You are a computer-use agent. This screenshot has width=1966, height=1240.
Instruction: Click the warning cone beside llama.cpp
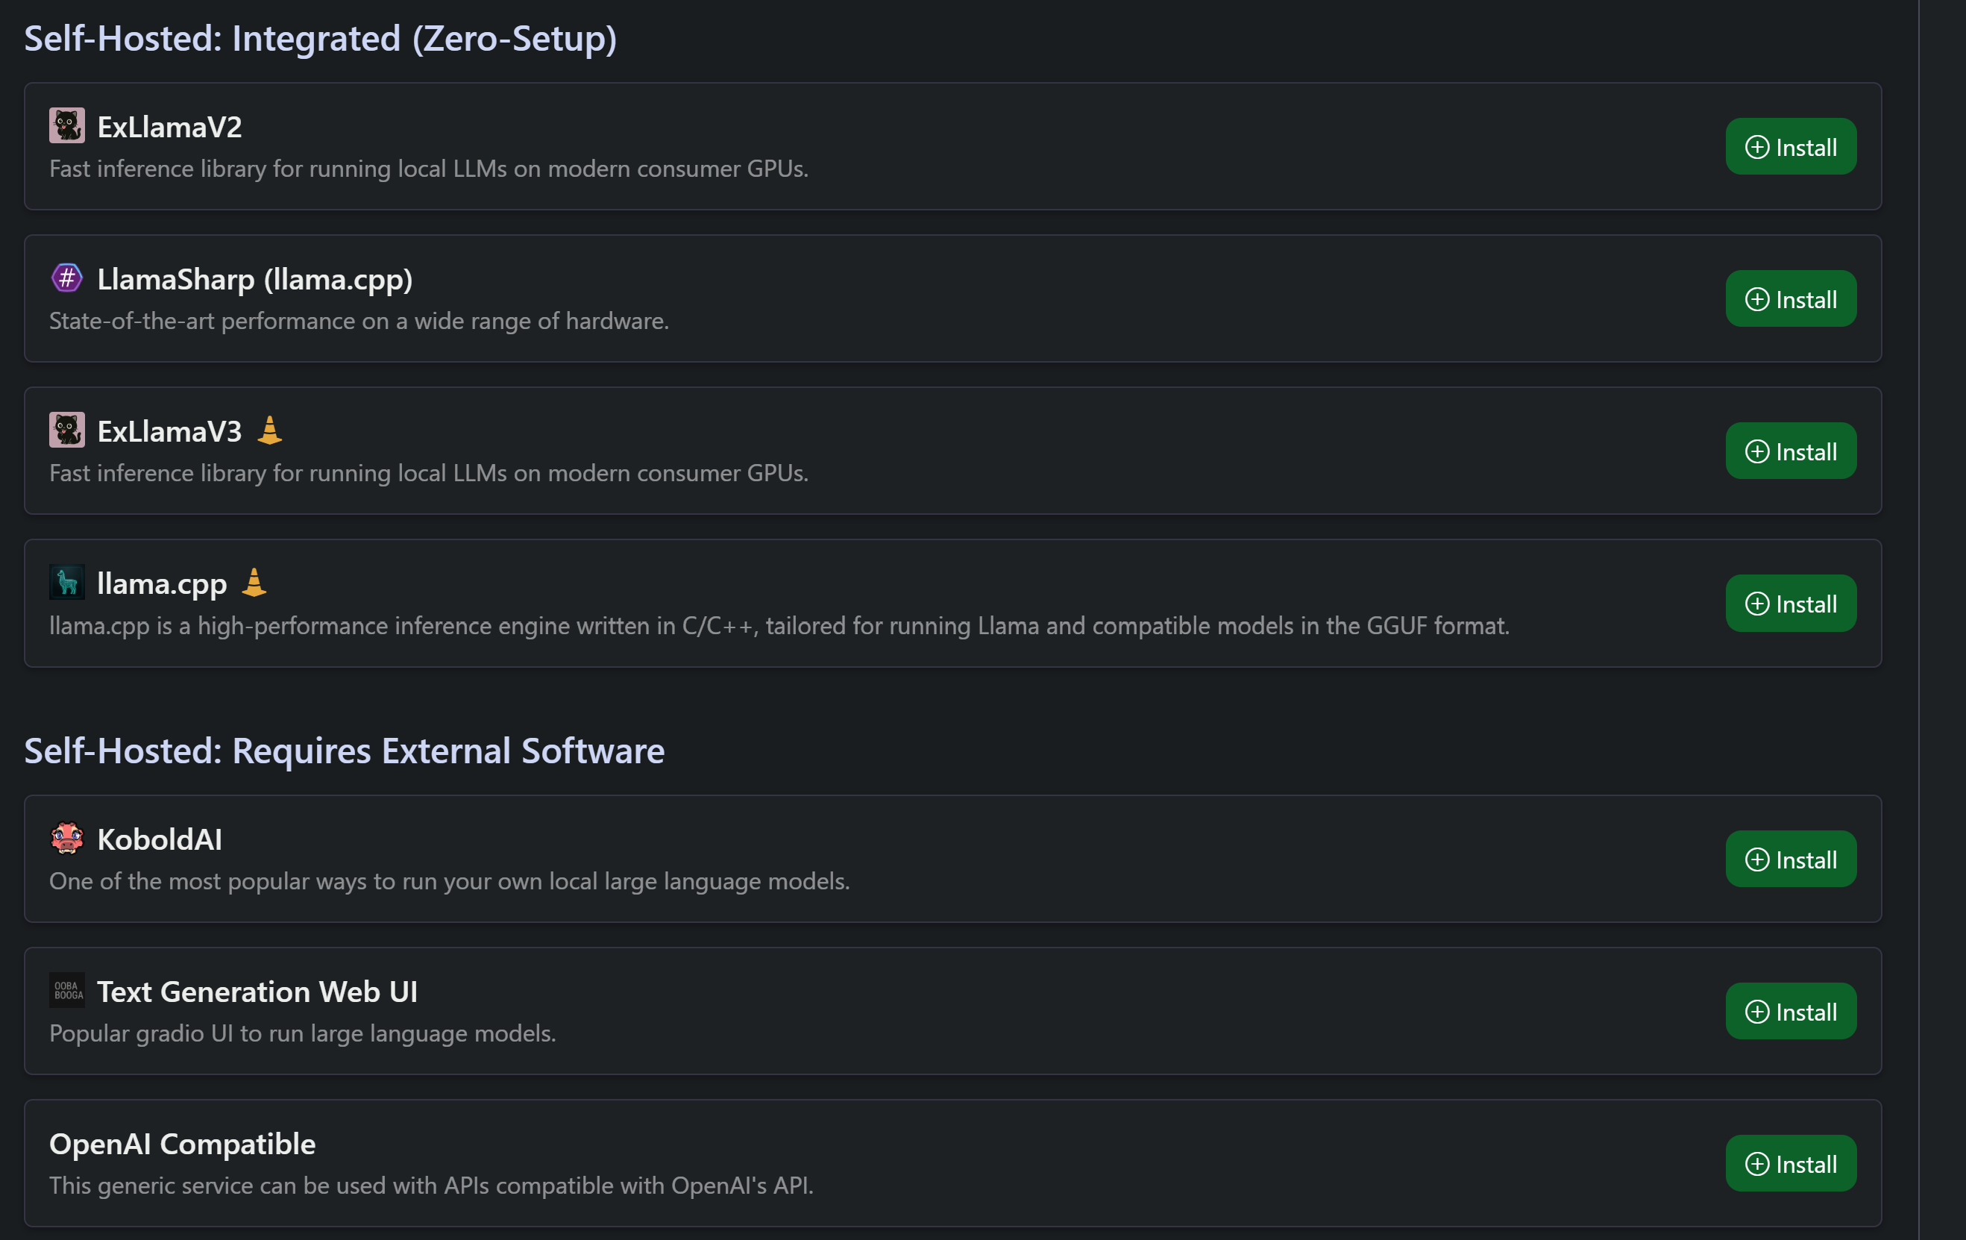pos(254,583)
